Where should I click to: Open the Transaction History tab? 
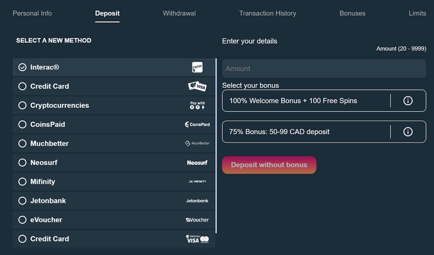267,13
